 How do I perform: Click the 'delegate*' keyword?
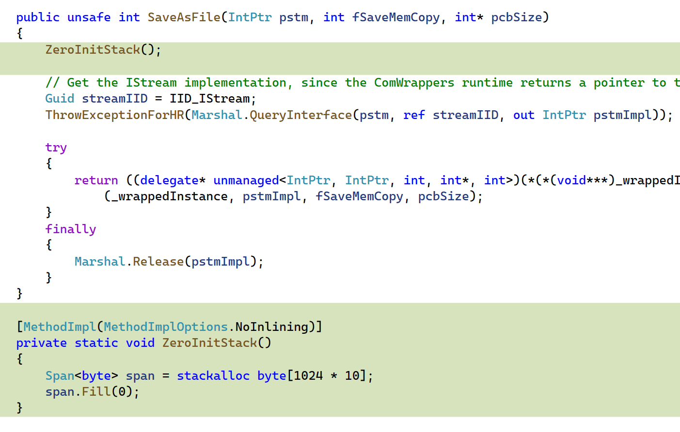(173, 180)
